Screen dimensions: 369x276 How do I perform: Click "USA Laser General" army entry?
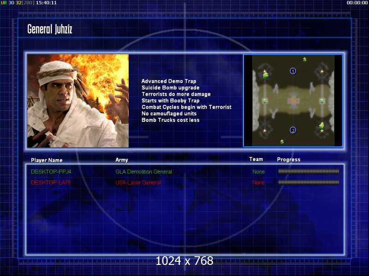[x=138, y=182]
